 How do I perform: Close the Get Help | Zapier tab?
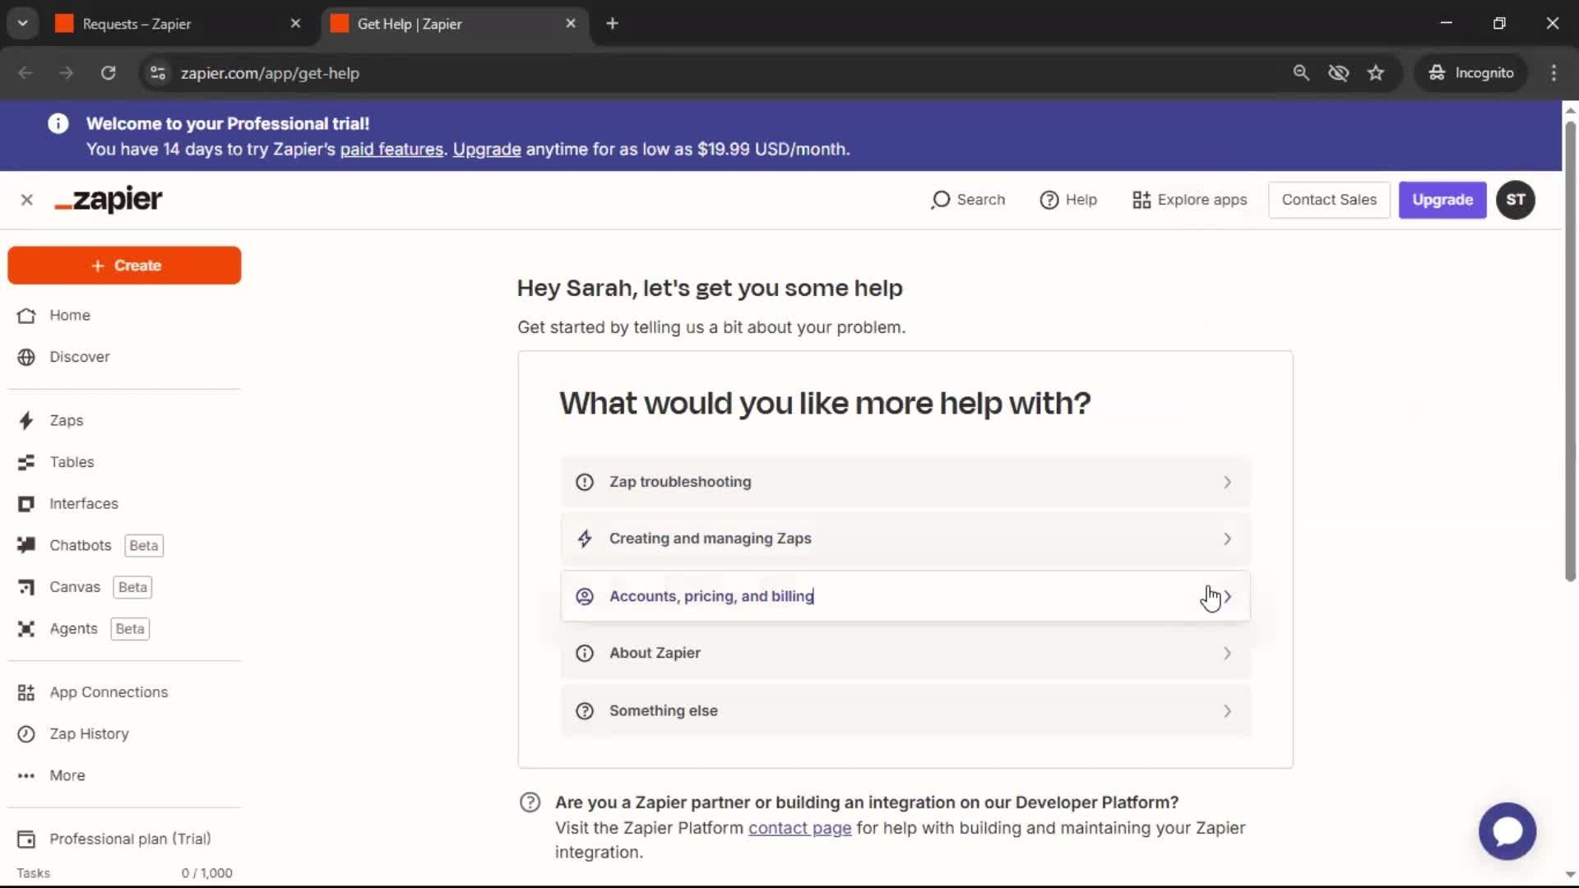click(571, 24)
